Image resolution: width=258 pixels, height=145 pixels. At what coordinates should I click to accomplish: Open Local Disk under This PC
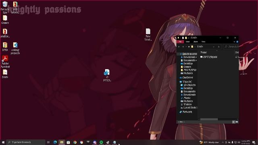tap(189, 108)
